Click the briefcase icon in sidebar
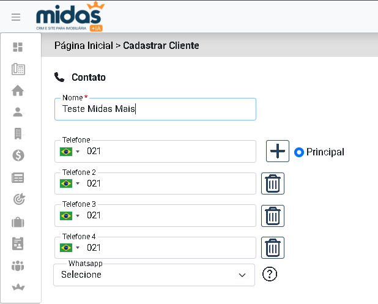Image resolution: width=378 pixels, height=304 pixels. point(18,221)
